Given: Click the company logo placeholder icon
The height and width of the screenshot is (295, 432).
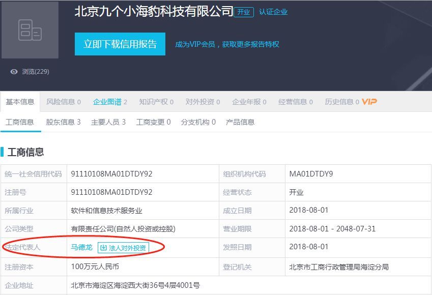Looking at the screenshot, I should click(x=30, y=30).
